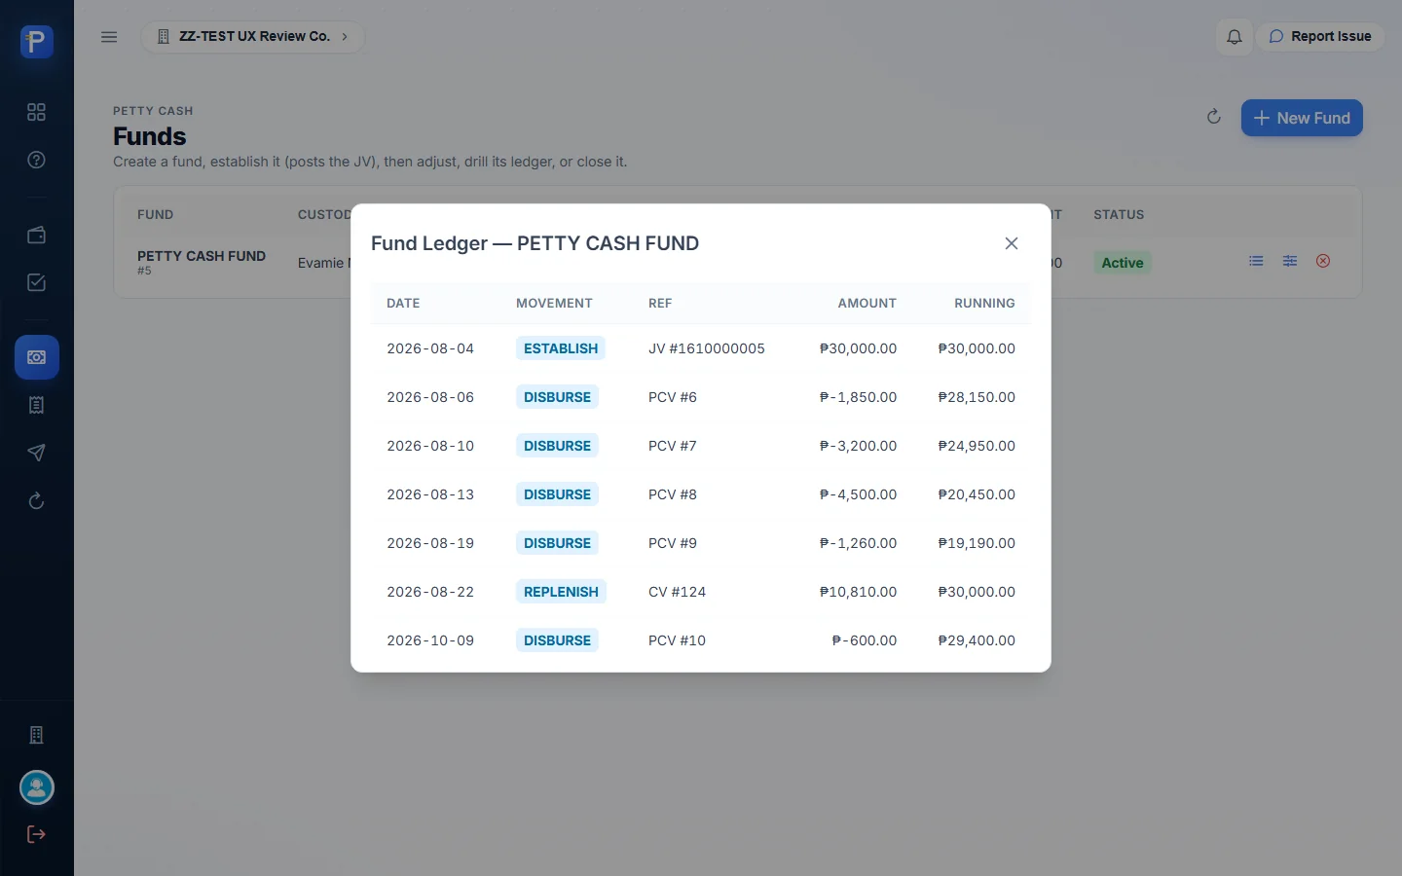Click the PETTY CASH FUND name in table

[202, 256]
